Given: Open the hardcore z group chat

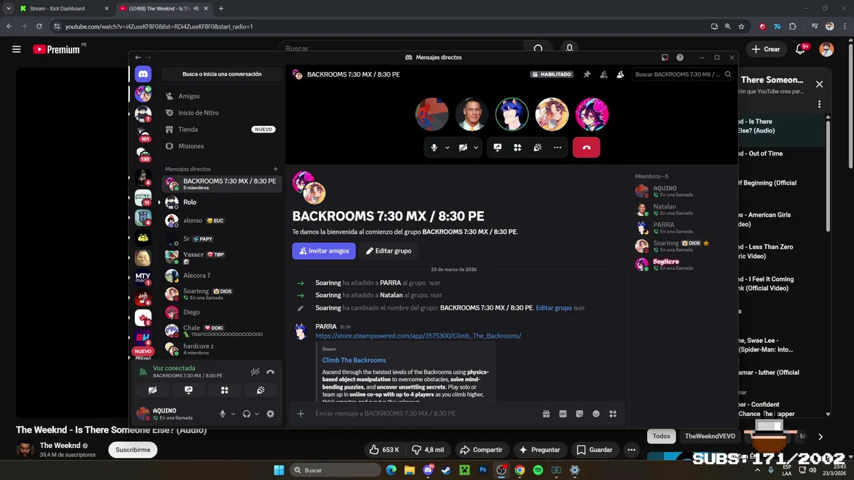Looking at the screenshot, I should [221, 349].
